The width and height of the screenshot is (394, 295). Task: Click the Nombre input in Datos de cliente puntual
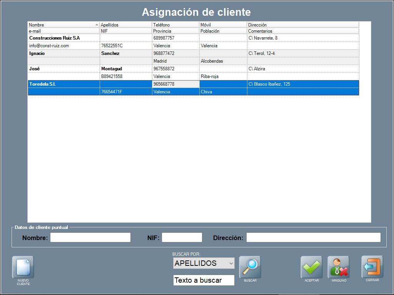pyautogui.click(x=90, y=238)
